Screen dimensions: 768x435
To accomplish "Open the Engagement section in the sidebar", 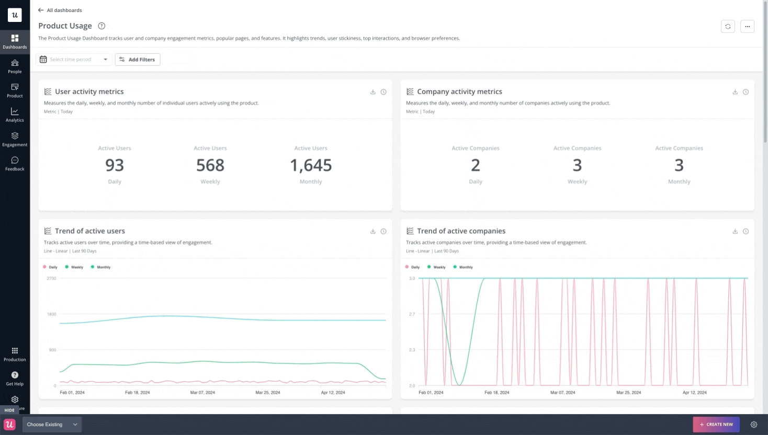I will (15, 139).
